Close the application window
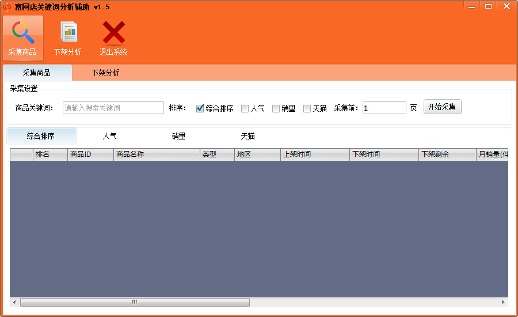This screenshot has width=518, height=317. pos(506,6)
